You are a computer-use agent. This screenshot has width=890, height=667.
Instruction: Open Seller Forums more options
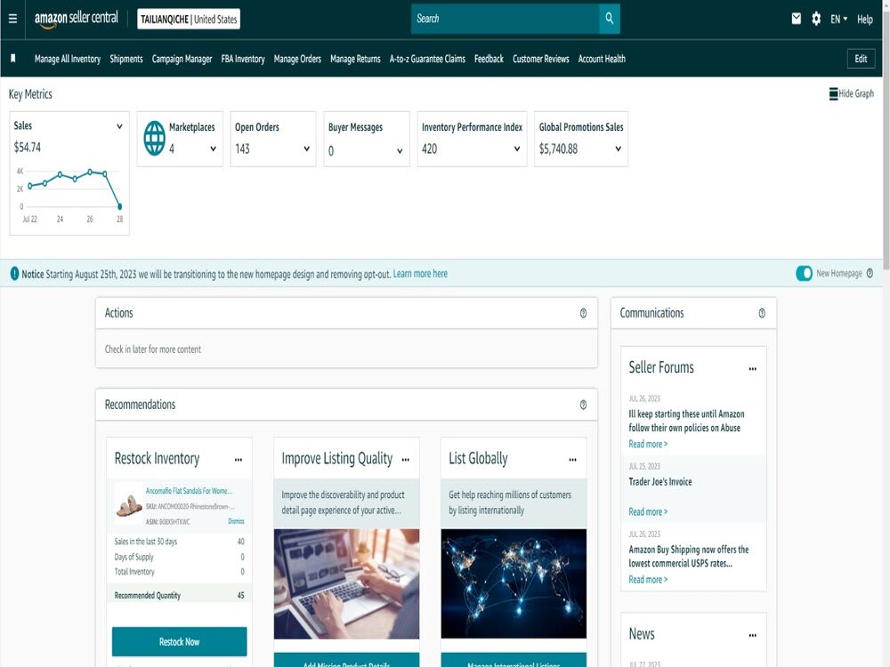[x=753, y=369]
